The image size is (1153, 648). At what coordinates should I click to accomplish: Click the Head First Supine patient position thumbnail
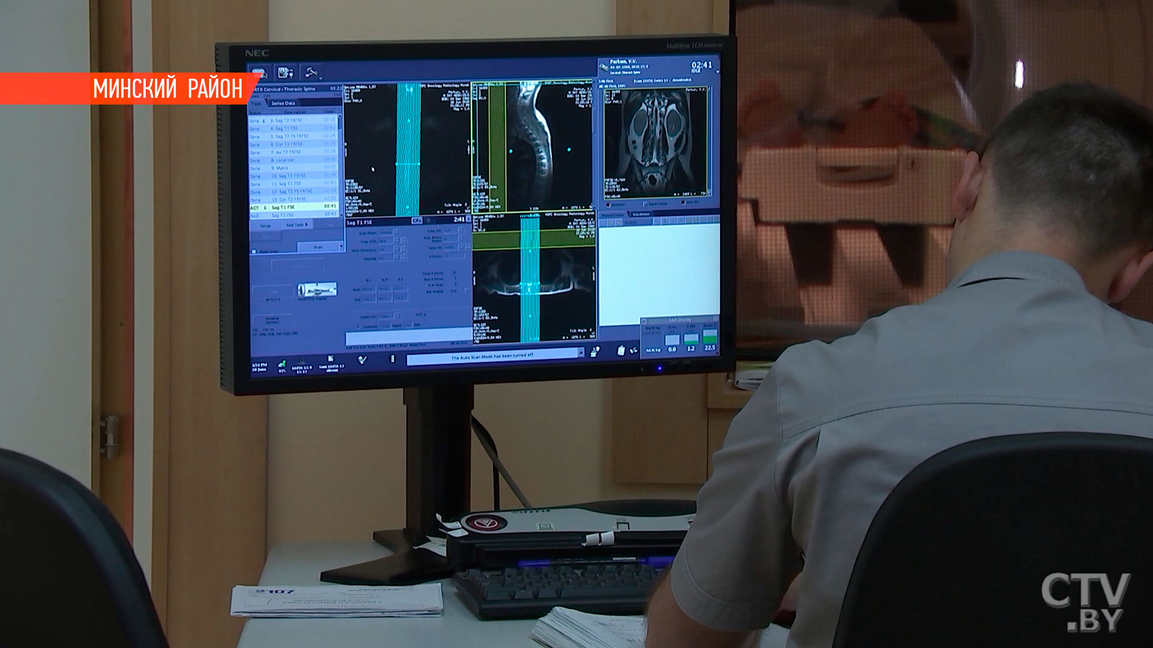(x=317, y=289)
